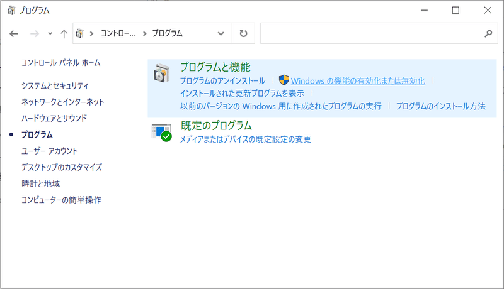
Task: Go to システムとセキュリティ category
Action: 55,85
